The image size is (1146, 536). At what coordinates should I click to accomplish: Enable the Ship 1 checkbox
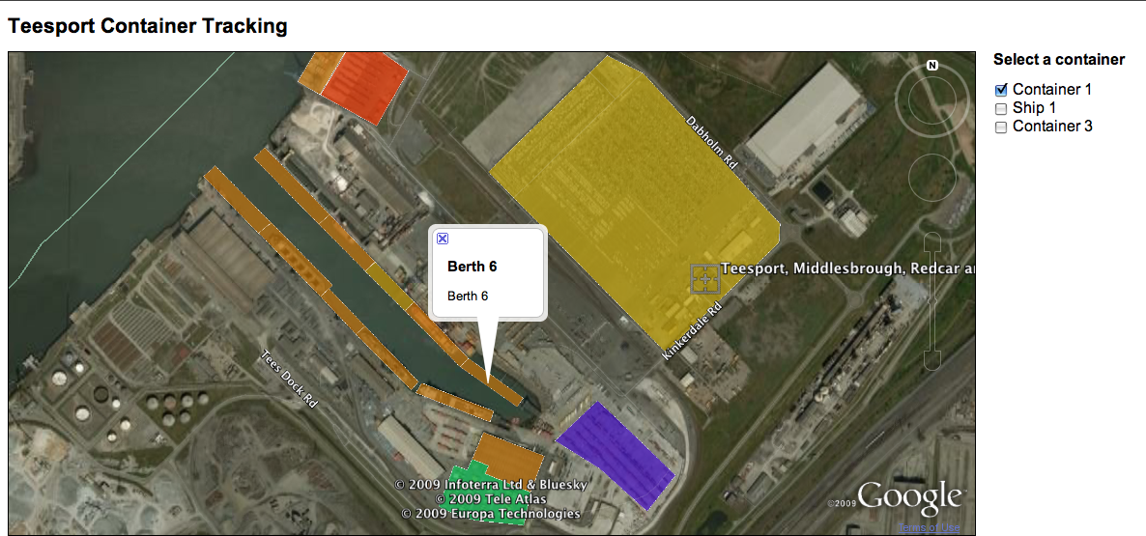1001,108
